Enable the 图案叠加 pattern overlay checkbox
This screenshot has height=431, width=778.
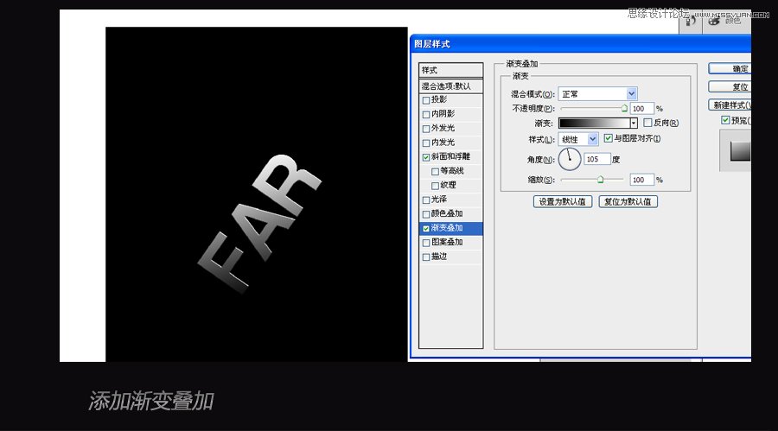(425, 243)
